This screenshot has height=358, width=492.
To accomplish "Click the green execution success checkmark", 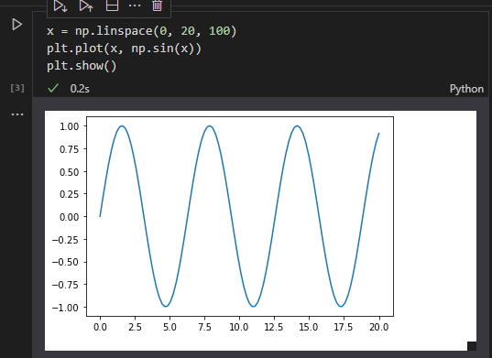I will pyautogui.click(x=53, y=89).
